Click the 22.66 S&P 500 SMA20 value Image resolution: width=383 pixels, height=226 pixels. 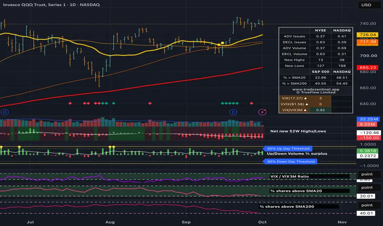pyautogui.click(x=321, y=77)
